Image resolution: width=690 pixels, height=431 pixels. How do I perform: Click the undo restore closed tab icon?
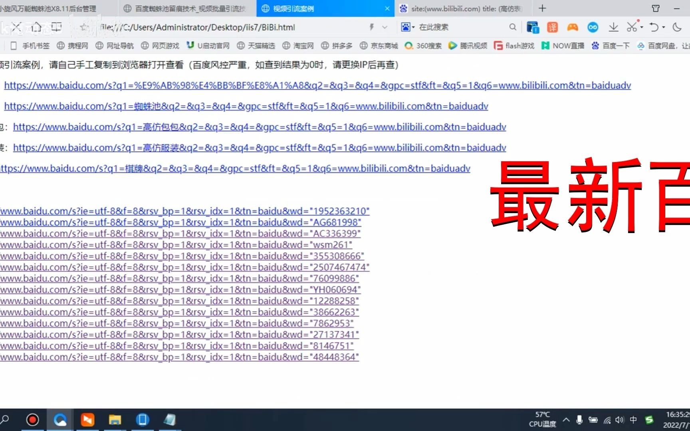[x=654, y=27]
